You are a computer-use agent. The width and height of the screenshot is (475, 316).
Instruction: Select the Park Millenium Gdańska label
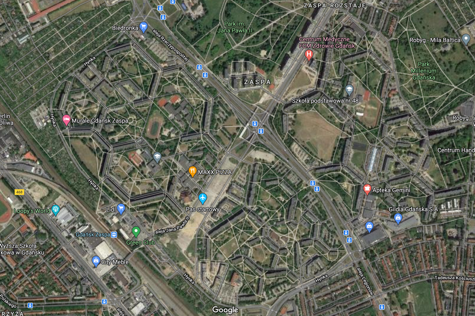click(x=423, y=71)
